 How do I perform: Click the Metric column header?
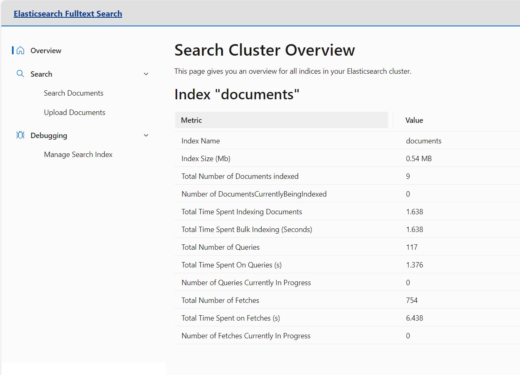point(281,120)
